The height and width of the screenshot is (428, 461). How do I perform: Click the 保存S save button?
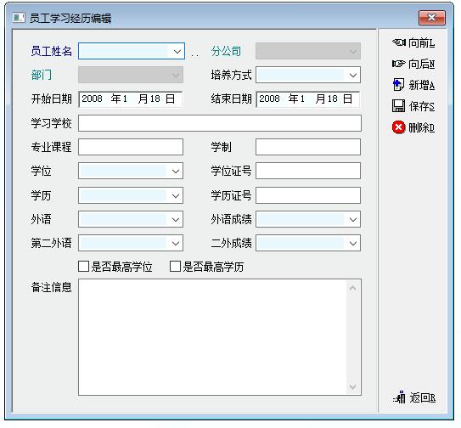point(413,106)
